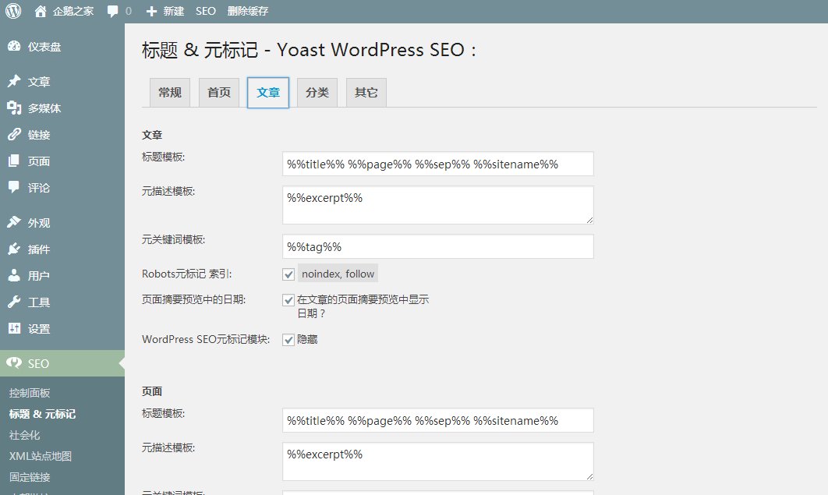
Task: Open 控制面板 under the SEO submenu
Action: tap(30, 393)
